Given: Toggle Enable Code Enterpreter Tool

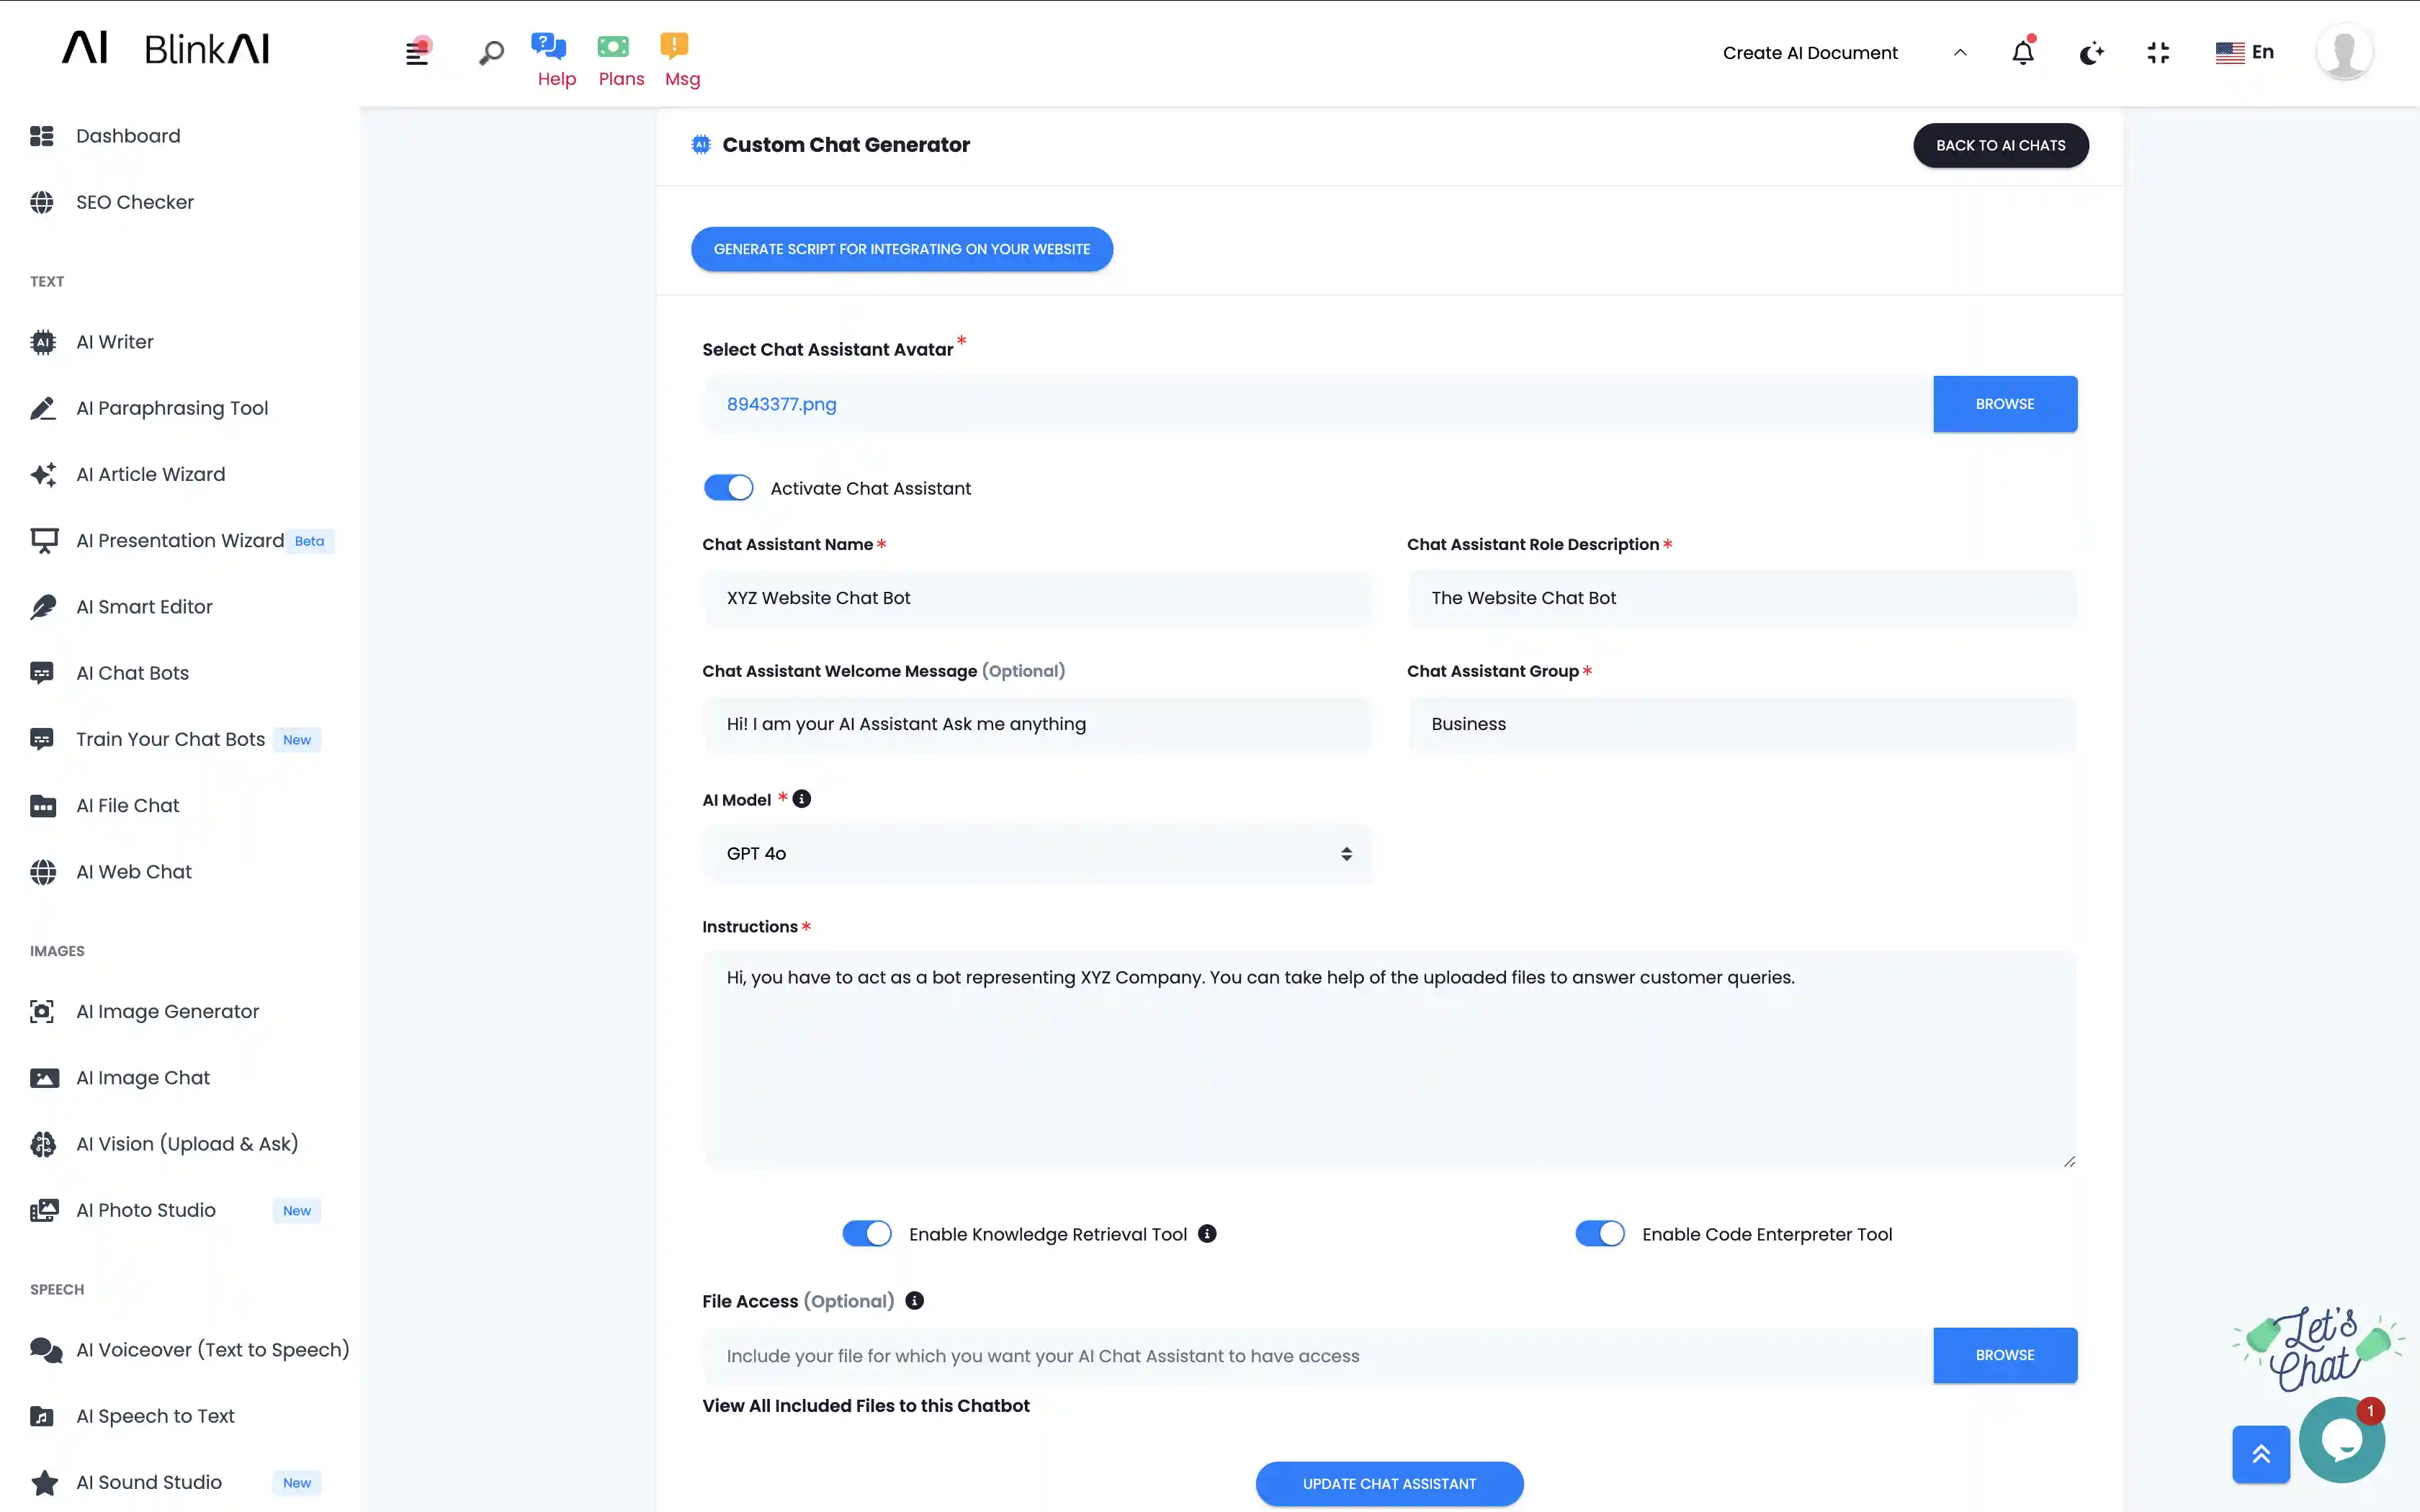Looking at the screenshot, I should coord(1599,1233).
